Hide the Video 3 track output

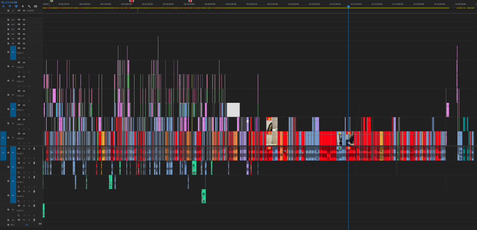tap(24, 105)
